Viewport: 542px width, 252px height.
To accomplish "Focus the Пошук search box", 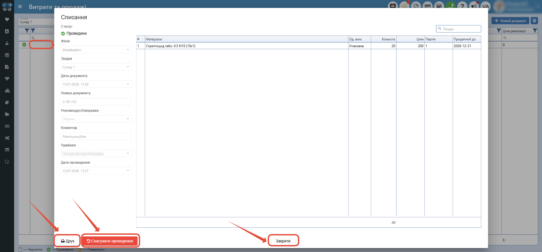I will coord(459,29).
